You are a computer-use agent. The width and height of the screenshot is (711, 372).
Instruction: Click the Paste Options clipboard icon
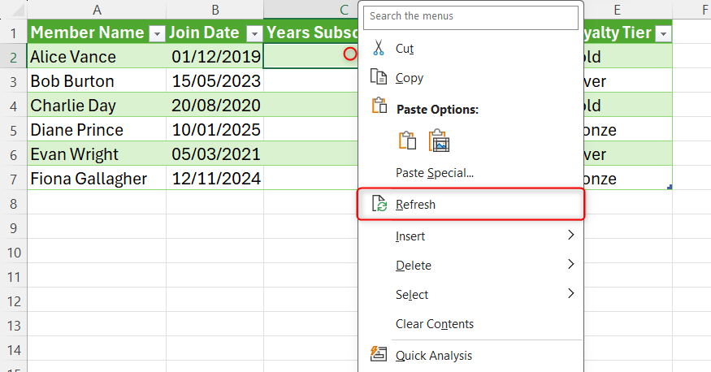pyautogui.click(x=379, y=106)
